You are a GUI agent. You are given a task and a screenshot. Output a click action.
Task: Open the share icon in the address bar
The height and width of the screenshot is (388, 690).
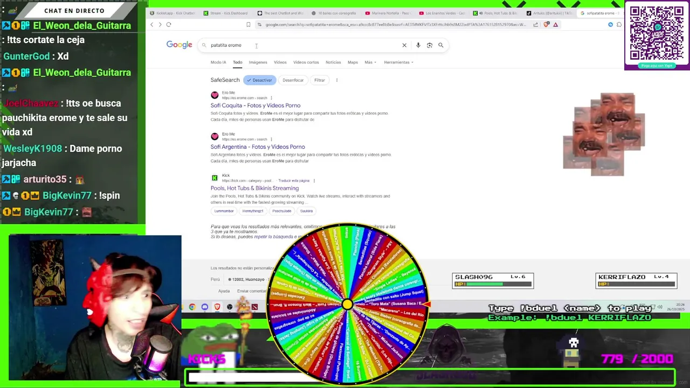click(535, 24)
